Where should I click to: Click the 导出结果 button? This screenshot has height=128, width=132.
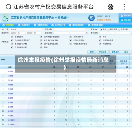pos(102,52)
